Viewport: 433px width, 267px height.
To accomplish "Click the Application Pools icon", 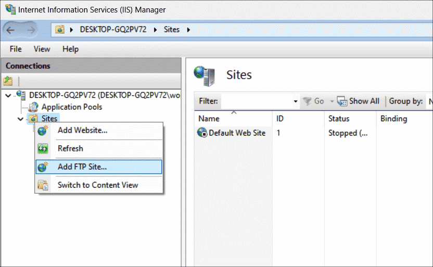I will click(x=33, y=107).
